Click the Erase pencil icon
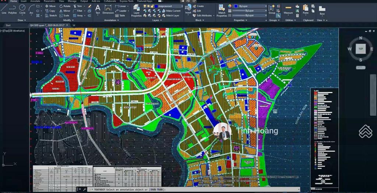377x193 pixels. (x=89, y=6)
